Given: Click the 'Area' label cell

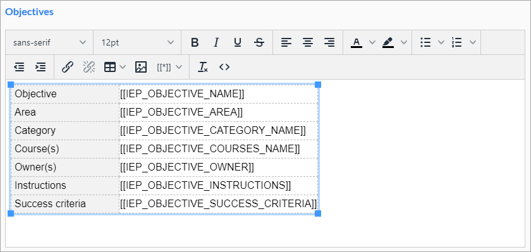Looking at the screenshot, I should (x=65, y=112).
